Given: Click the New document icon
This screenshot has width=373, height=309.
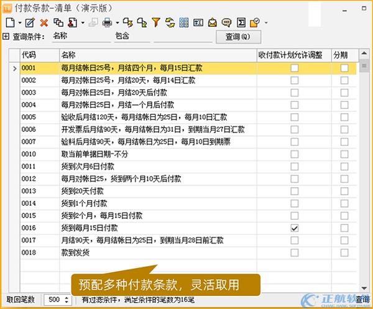Looking at the screenshot, I should [10, 23].
